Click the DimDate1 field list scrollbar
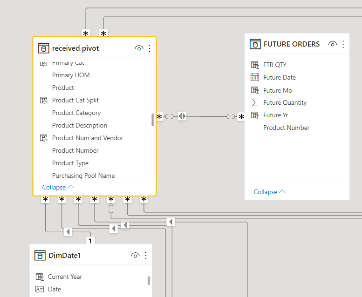 click(x=149, y=281)
